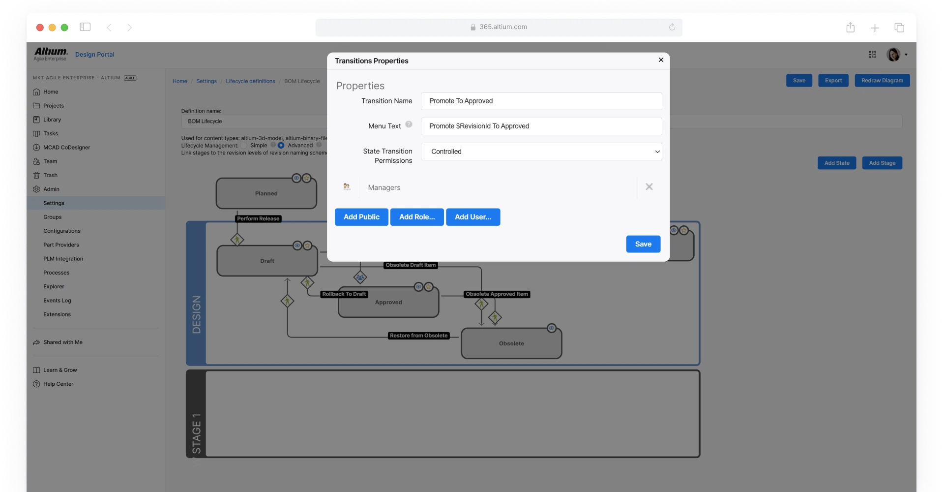The image size is (944, 492).
Task: Click the Add Stage button
Action: (882, 163)
